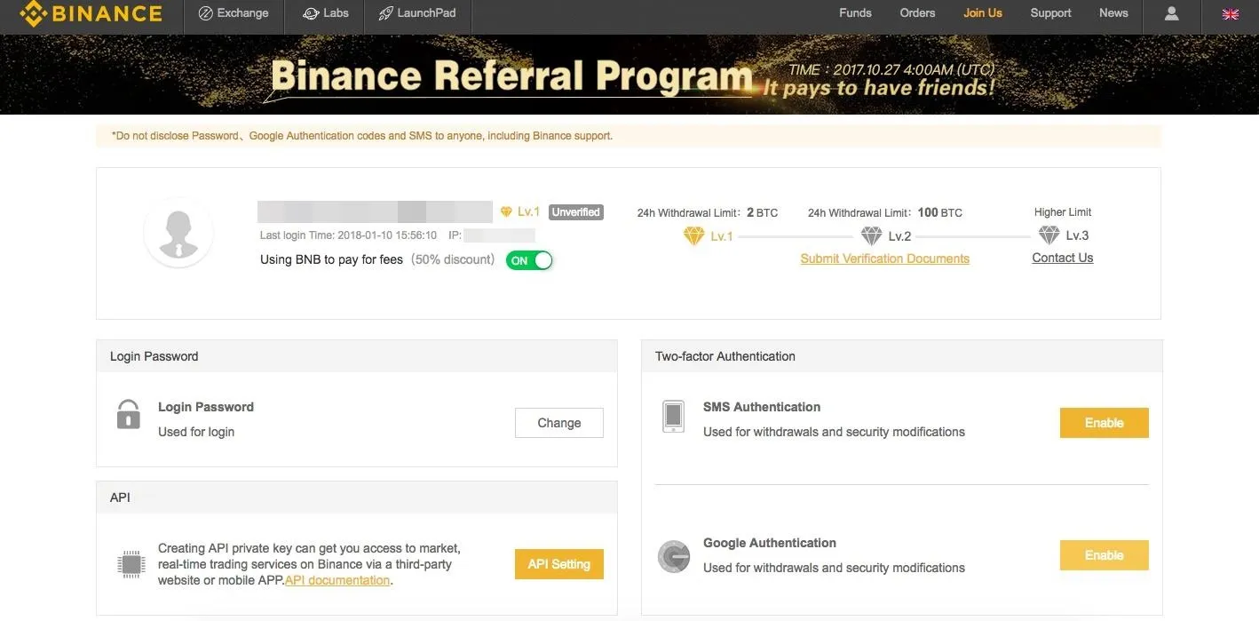The image size is (1259, 621).
Task: Open the Orders menu
Action: 917,13
